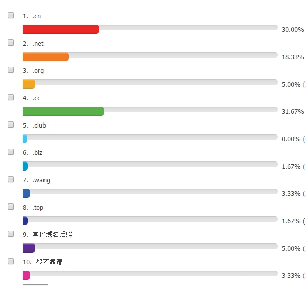The height and width of the screenshot is (286, 306).
Task: Tick the .biz checkbox
Action: (11, 152)
